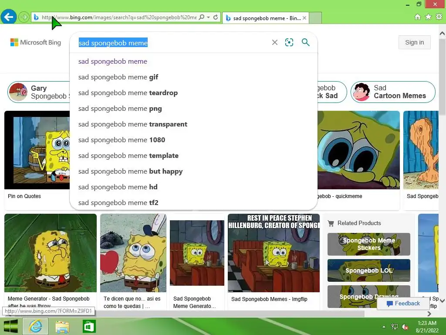This screenshot has width=446, height=335.
Task: Choose suggestion 'sad spongebob meme tf2'
Action: click(193, 202)
